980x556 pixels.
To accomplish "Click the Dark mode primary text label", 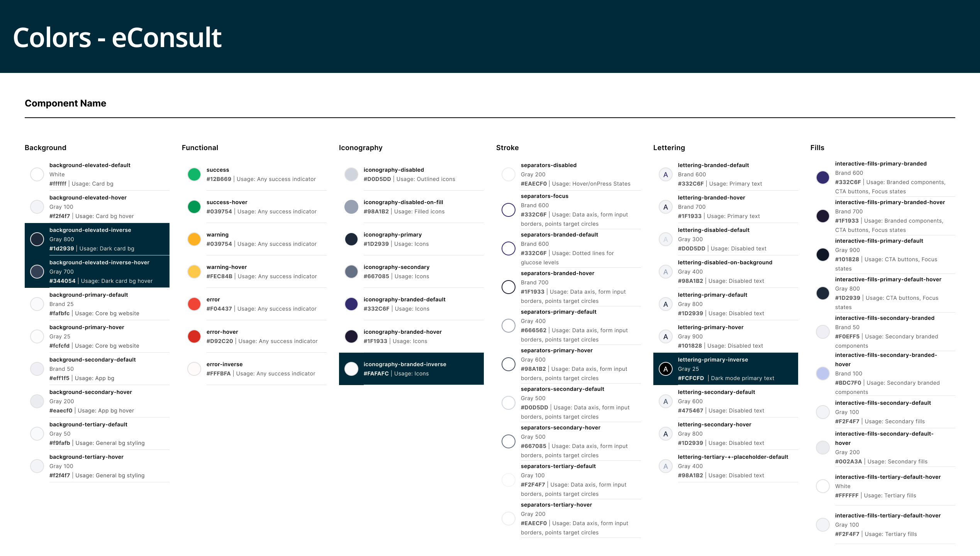I will point(743,378).
